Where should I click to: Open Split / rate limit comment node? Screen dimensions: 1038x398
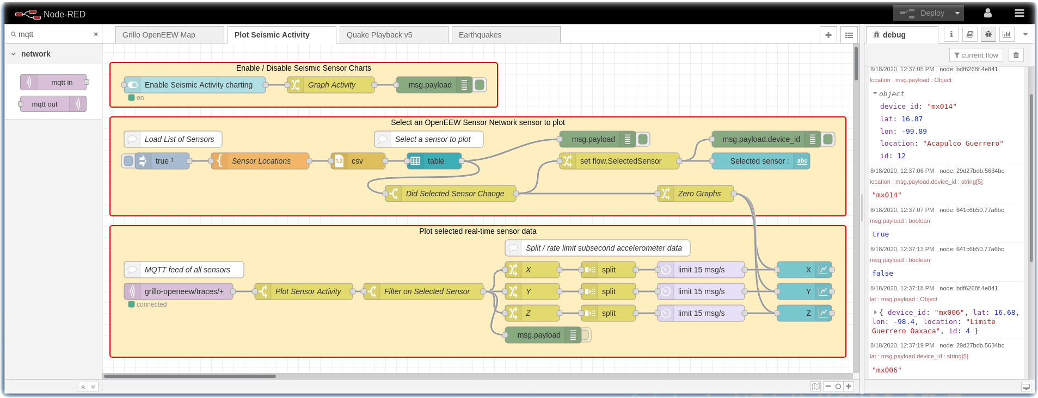click(x=598, y=248)
